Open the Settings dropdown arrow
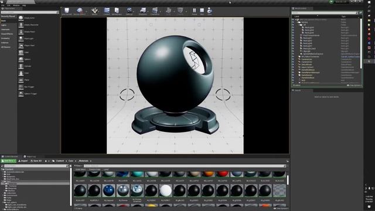Viewport: 375px width, 211px height. point(134,11)
